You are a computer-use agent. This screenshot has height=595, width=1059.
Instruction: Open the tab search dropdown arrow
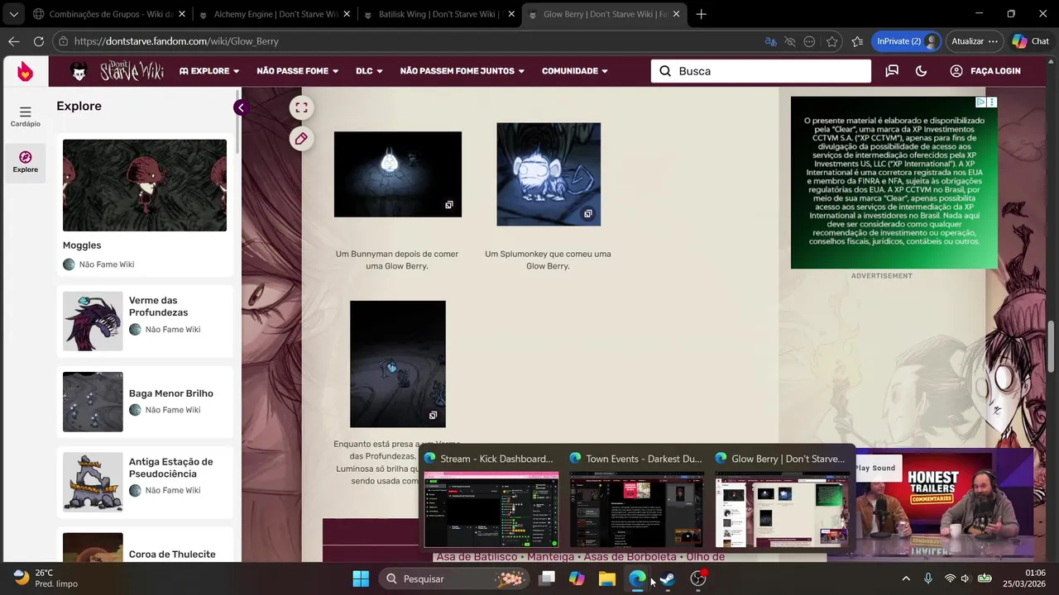(13, 14)
